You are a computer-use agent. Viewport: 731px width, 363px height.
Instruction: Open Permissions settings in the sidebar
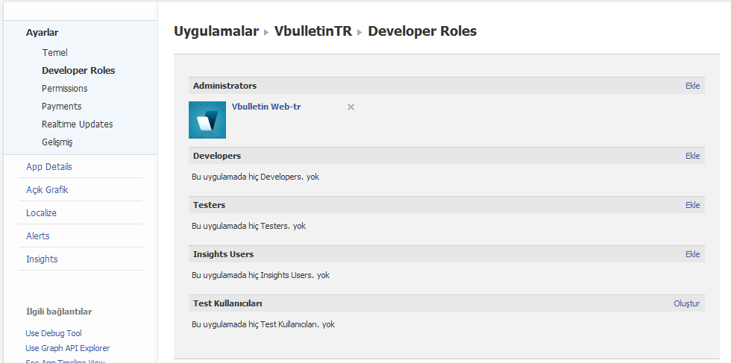(64, 89)
